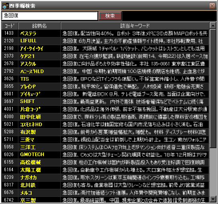Click keyword text in the TIS row

click(x=133, y=79)
